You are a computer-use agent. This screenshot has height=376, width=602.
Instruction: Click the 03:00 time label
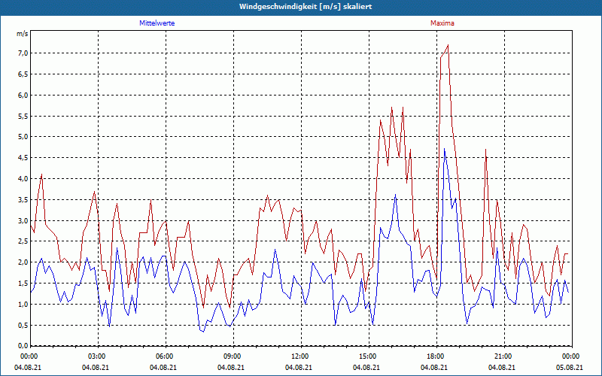click(x=96, y=356)
